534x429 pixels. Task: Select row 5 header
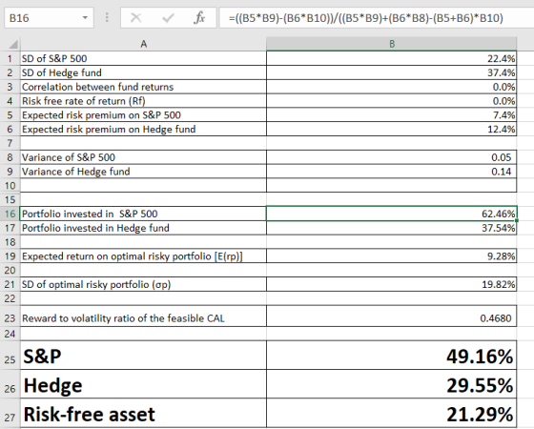pyautogui.click(x=10, y=115)
